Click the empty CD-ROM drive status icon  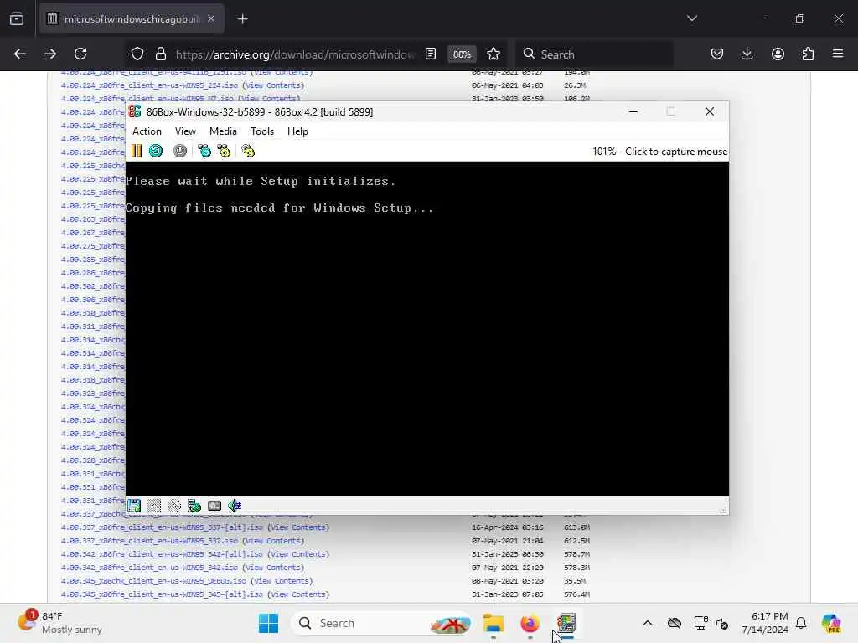coord(174,506)
